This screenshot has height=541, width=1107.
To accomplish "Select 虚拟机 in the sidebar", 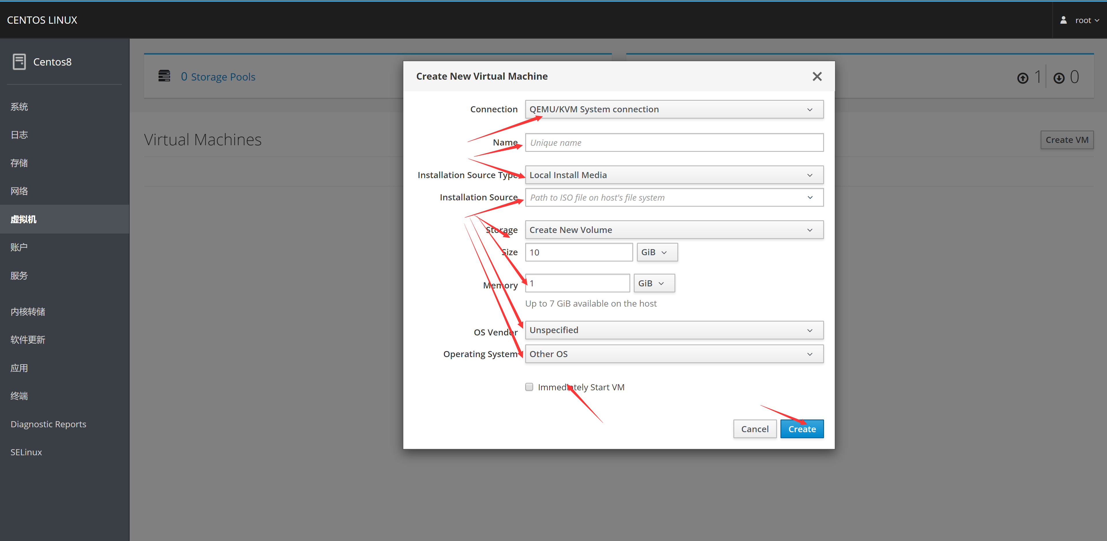I will [x=64, y=219].
